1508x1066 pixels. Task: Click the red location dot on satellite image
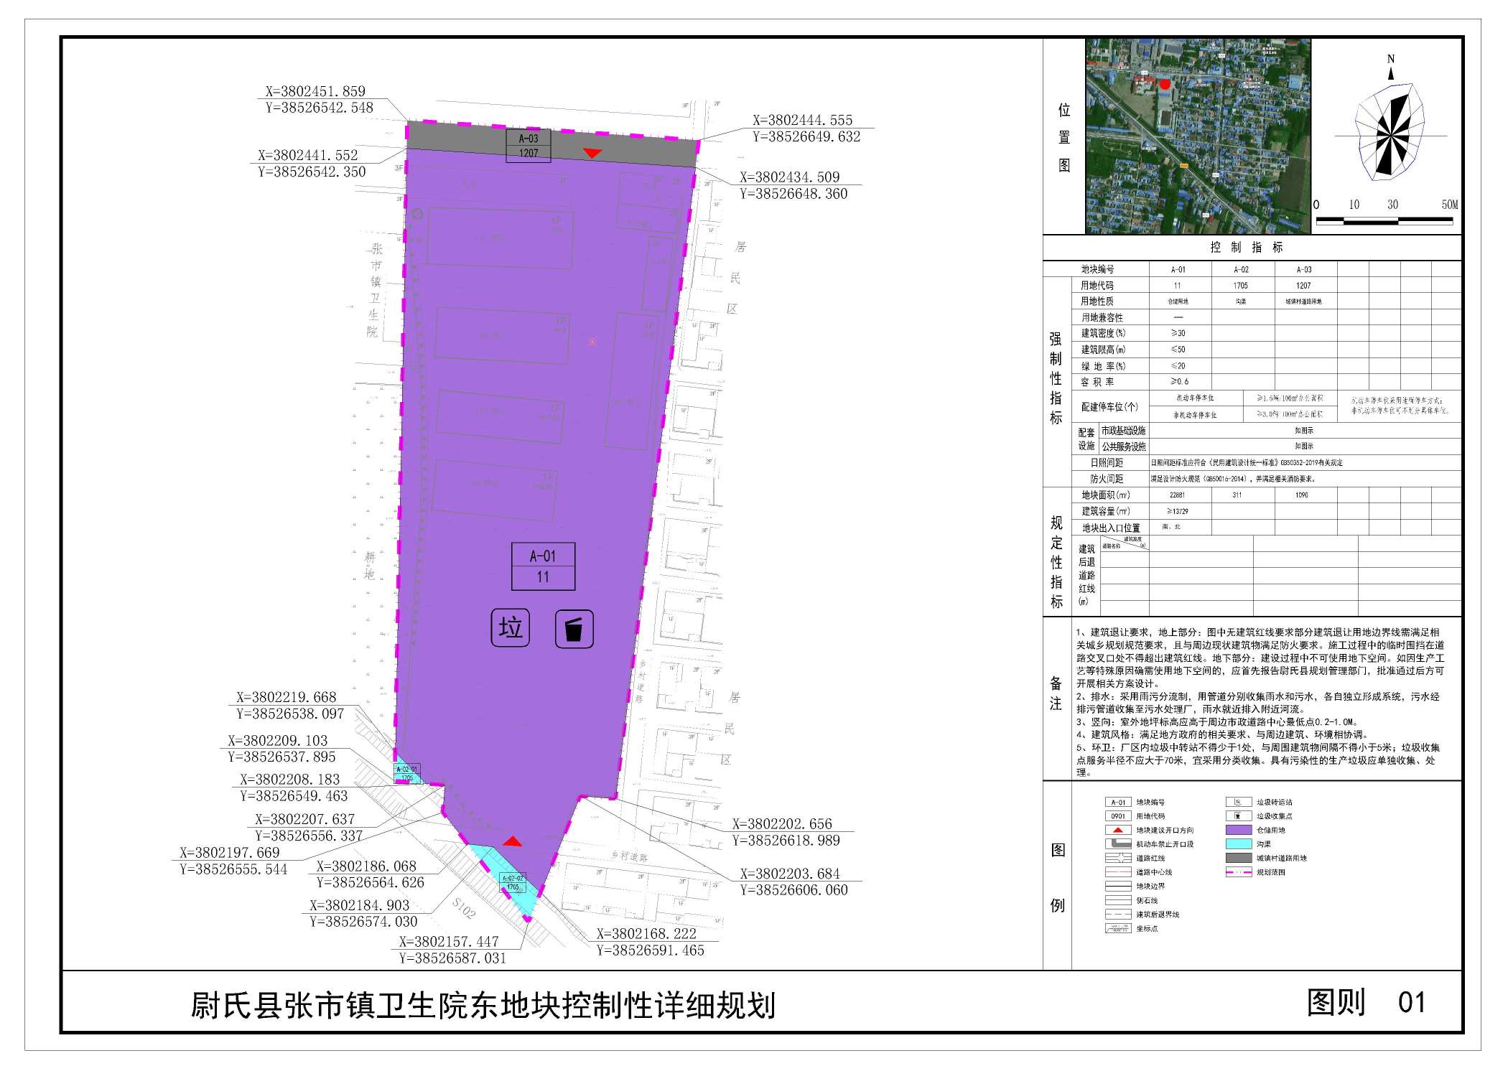pos(1165,84)
